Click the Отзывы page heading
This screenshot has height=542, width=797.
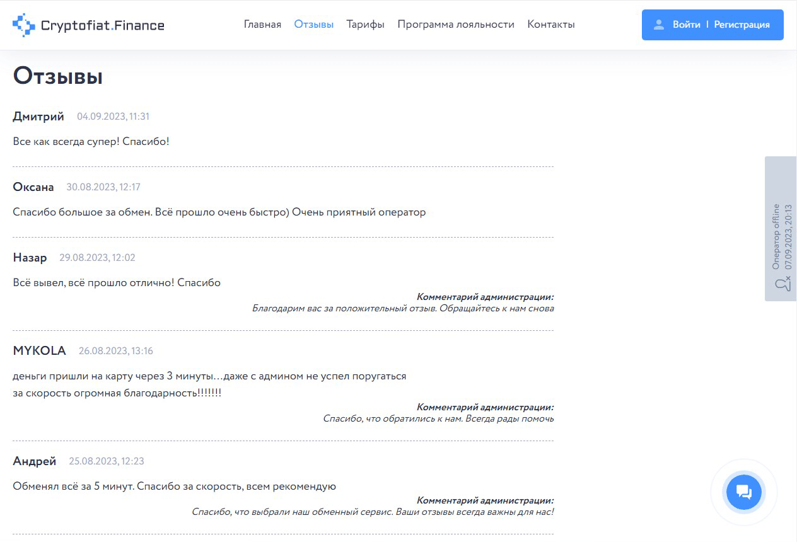57,76
